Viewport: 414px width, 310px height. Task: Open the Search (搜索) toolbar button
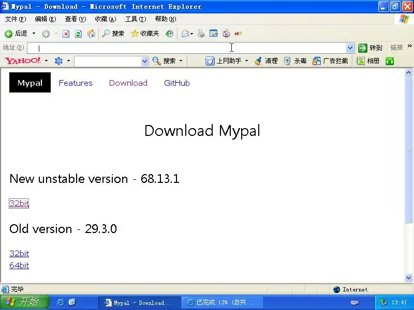[x=113, y=34]
